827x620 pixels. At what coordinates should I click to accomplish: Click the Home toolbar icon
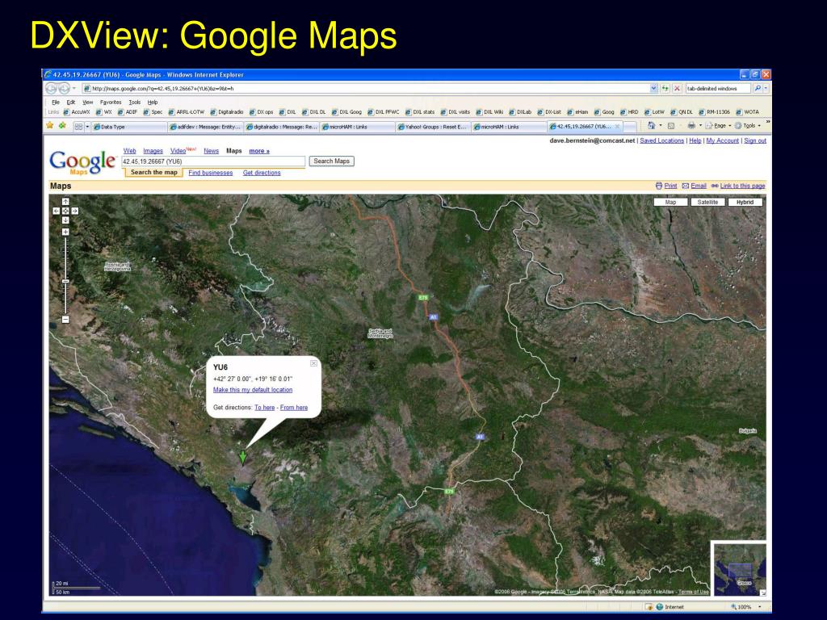(x=652, y=125)
